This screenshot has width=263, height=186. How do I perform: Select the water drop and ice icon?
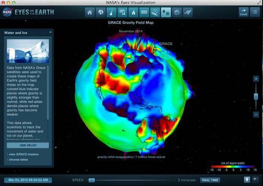166,12
